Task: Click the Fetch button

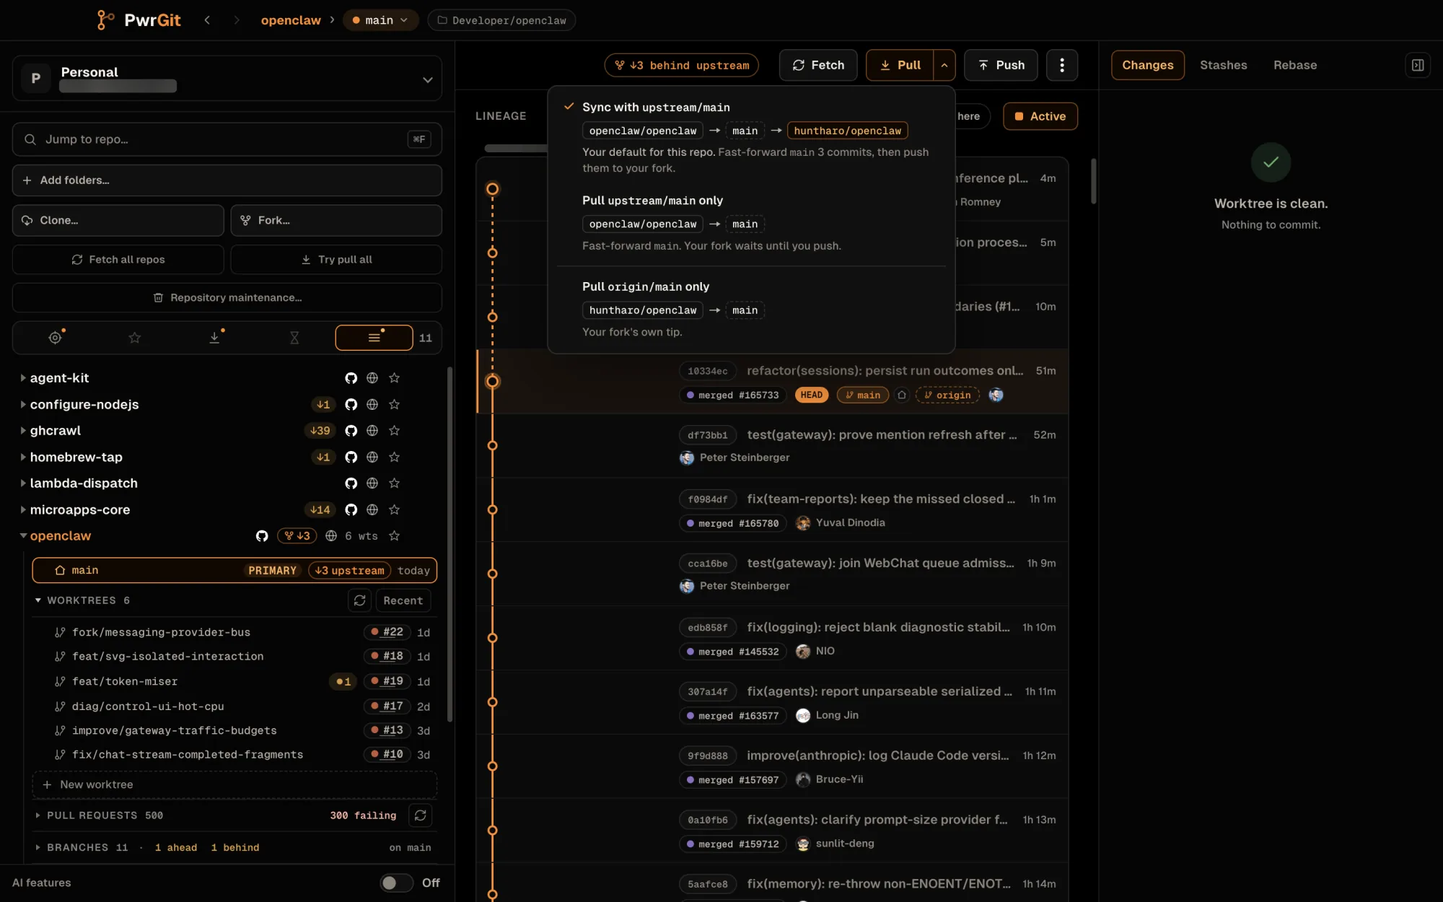Action: tap(818, 65)
